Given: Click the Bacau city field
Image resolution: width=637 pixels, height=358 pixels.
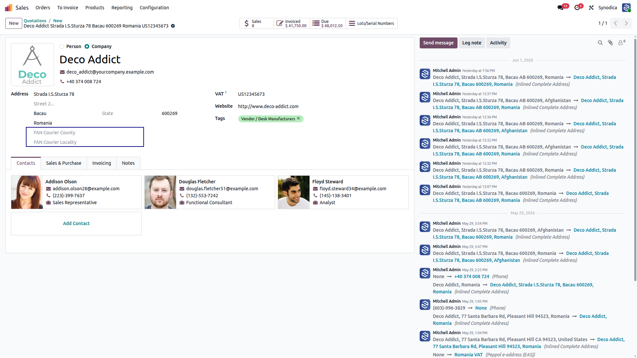Looking at the screenshot, I should (66, 113).
